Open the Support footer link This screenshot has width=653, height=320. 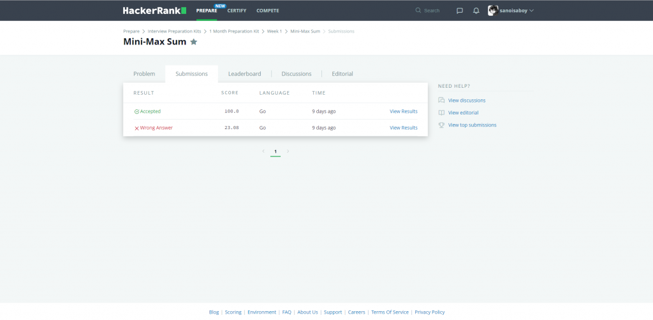pos(333,312)
